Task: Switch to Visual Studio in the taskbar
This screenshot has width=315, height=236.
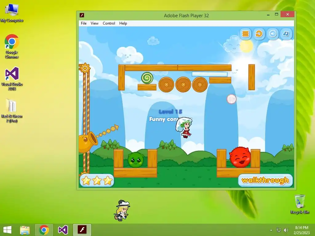Action: click(x=63, y=230)
